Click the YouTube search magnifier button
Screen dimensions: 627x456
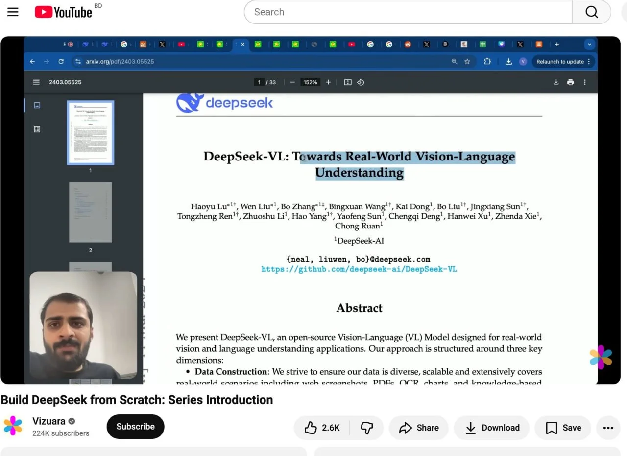click(x=592, y=12)
